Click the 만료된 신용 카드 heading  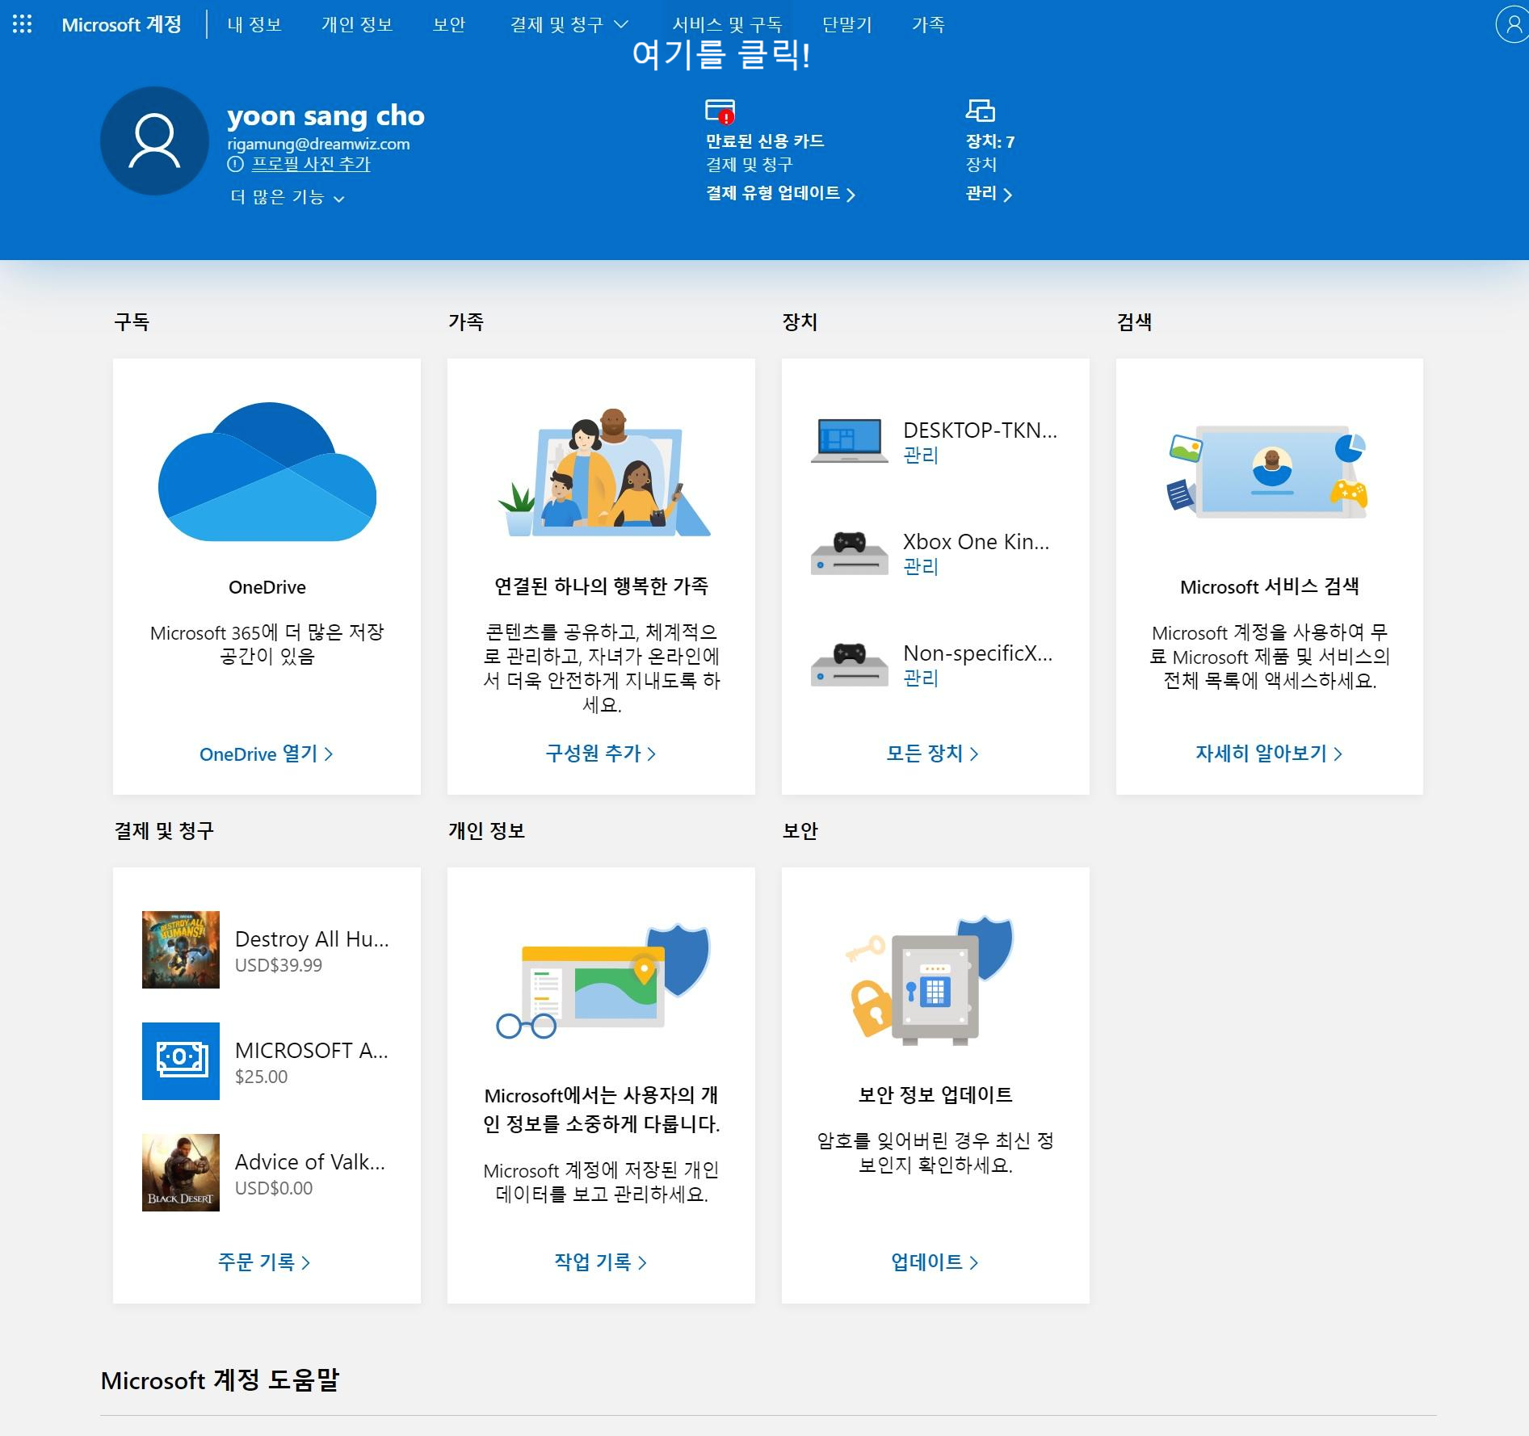click(x=765, y=141)
